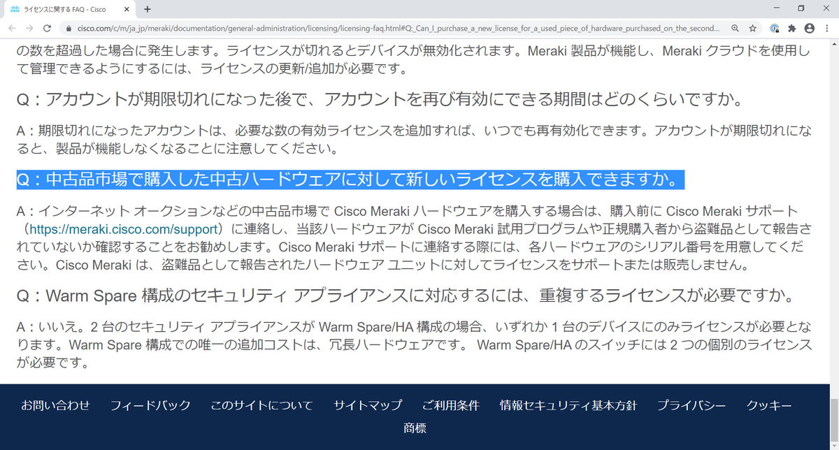Go forward to the next page

[x=29, y=29]
